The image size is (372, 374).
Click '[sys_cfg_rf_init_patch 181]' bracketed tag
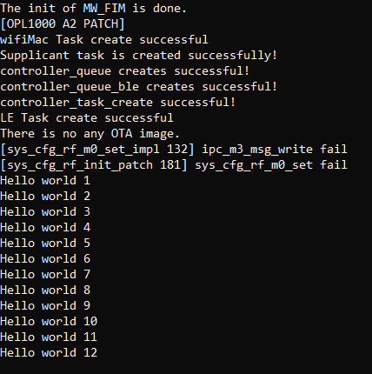94,164
